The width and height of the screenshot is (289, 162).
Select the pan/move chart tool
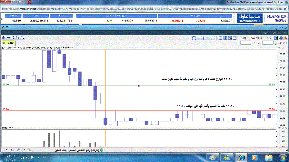(x=3, y=38)
